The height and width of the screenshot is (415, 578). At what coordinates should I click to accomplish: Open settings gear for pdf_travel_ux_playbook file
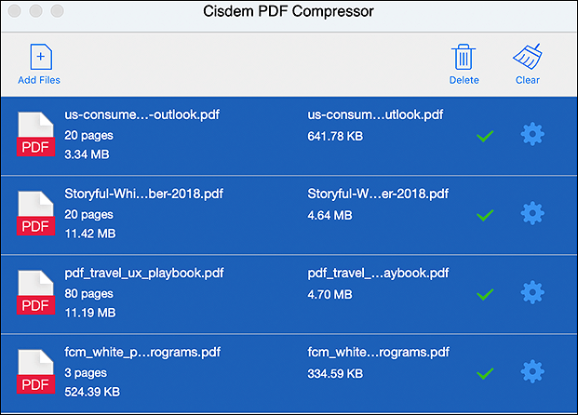(532, 292)
